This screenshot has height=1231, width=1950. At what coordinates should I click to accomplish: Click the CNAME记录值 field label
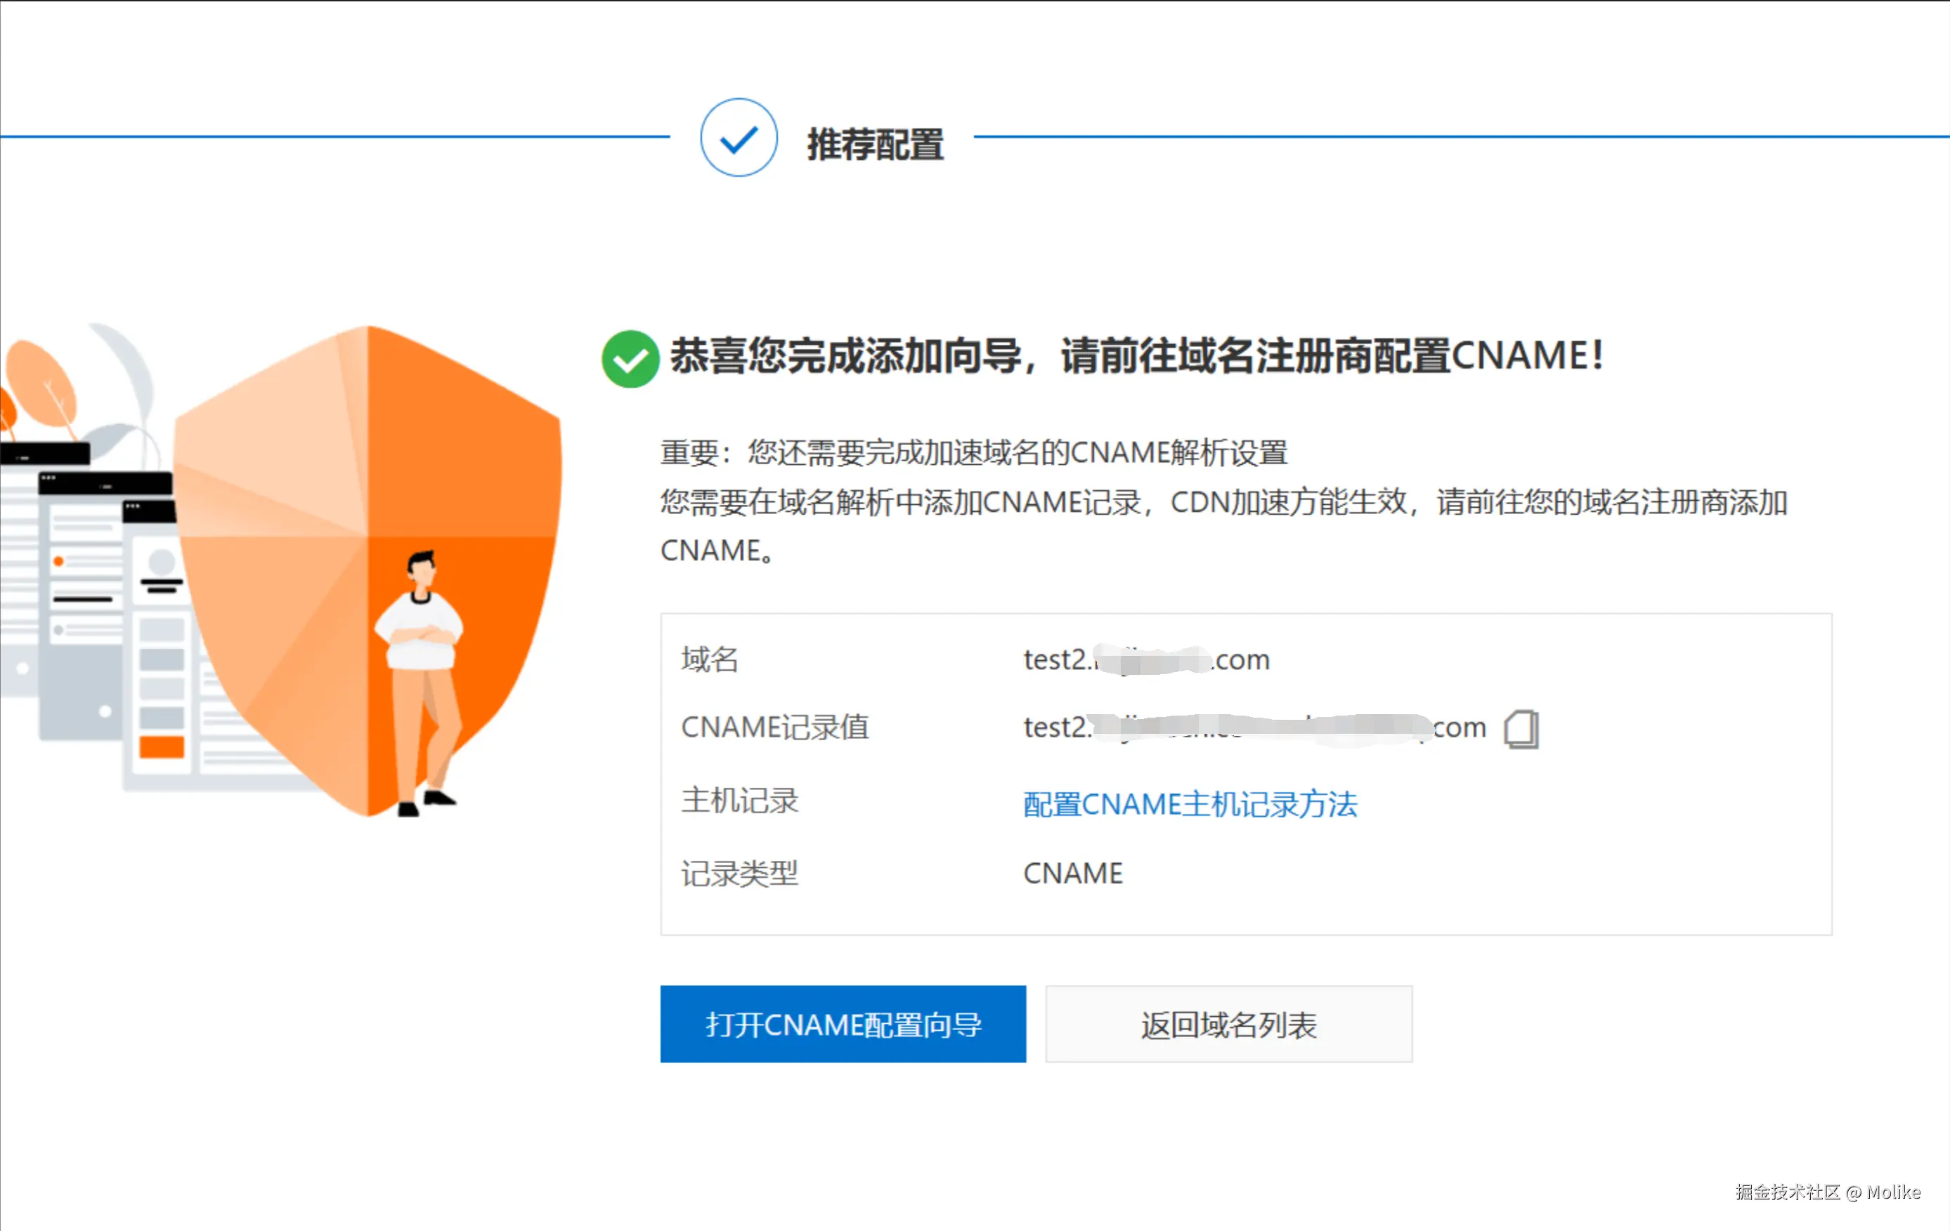click(x=775, y=728)
